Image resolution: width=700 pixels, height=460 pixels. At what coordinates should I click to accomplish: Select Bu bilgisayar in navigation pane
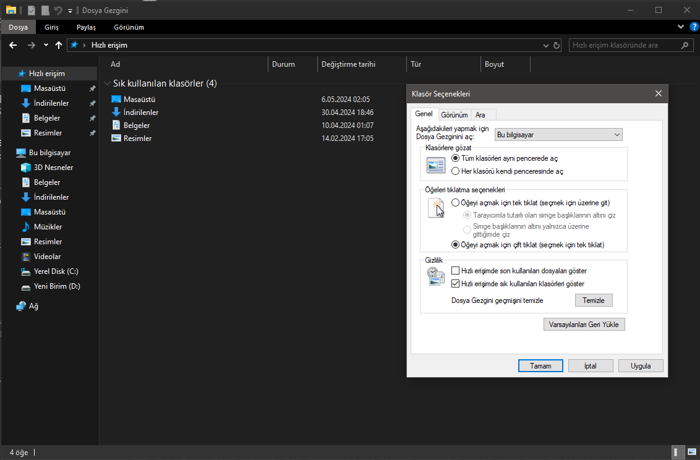tap(49, 153)
